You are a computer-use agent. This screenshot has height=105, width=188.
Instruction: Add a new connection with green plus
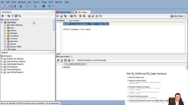[x=3, y=16]
